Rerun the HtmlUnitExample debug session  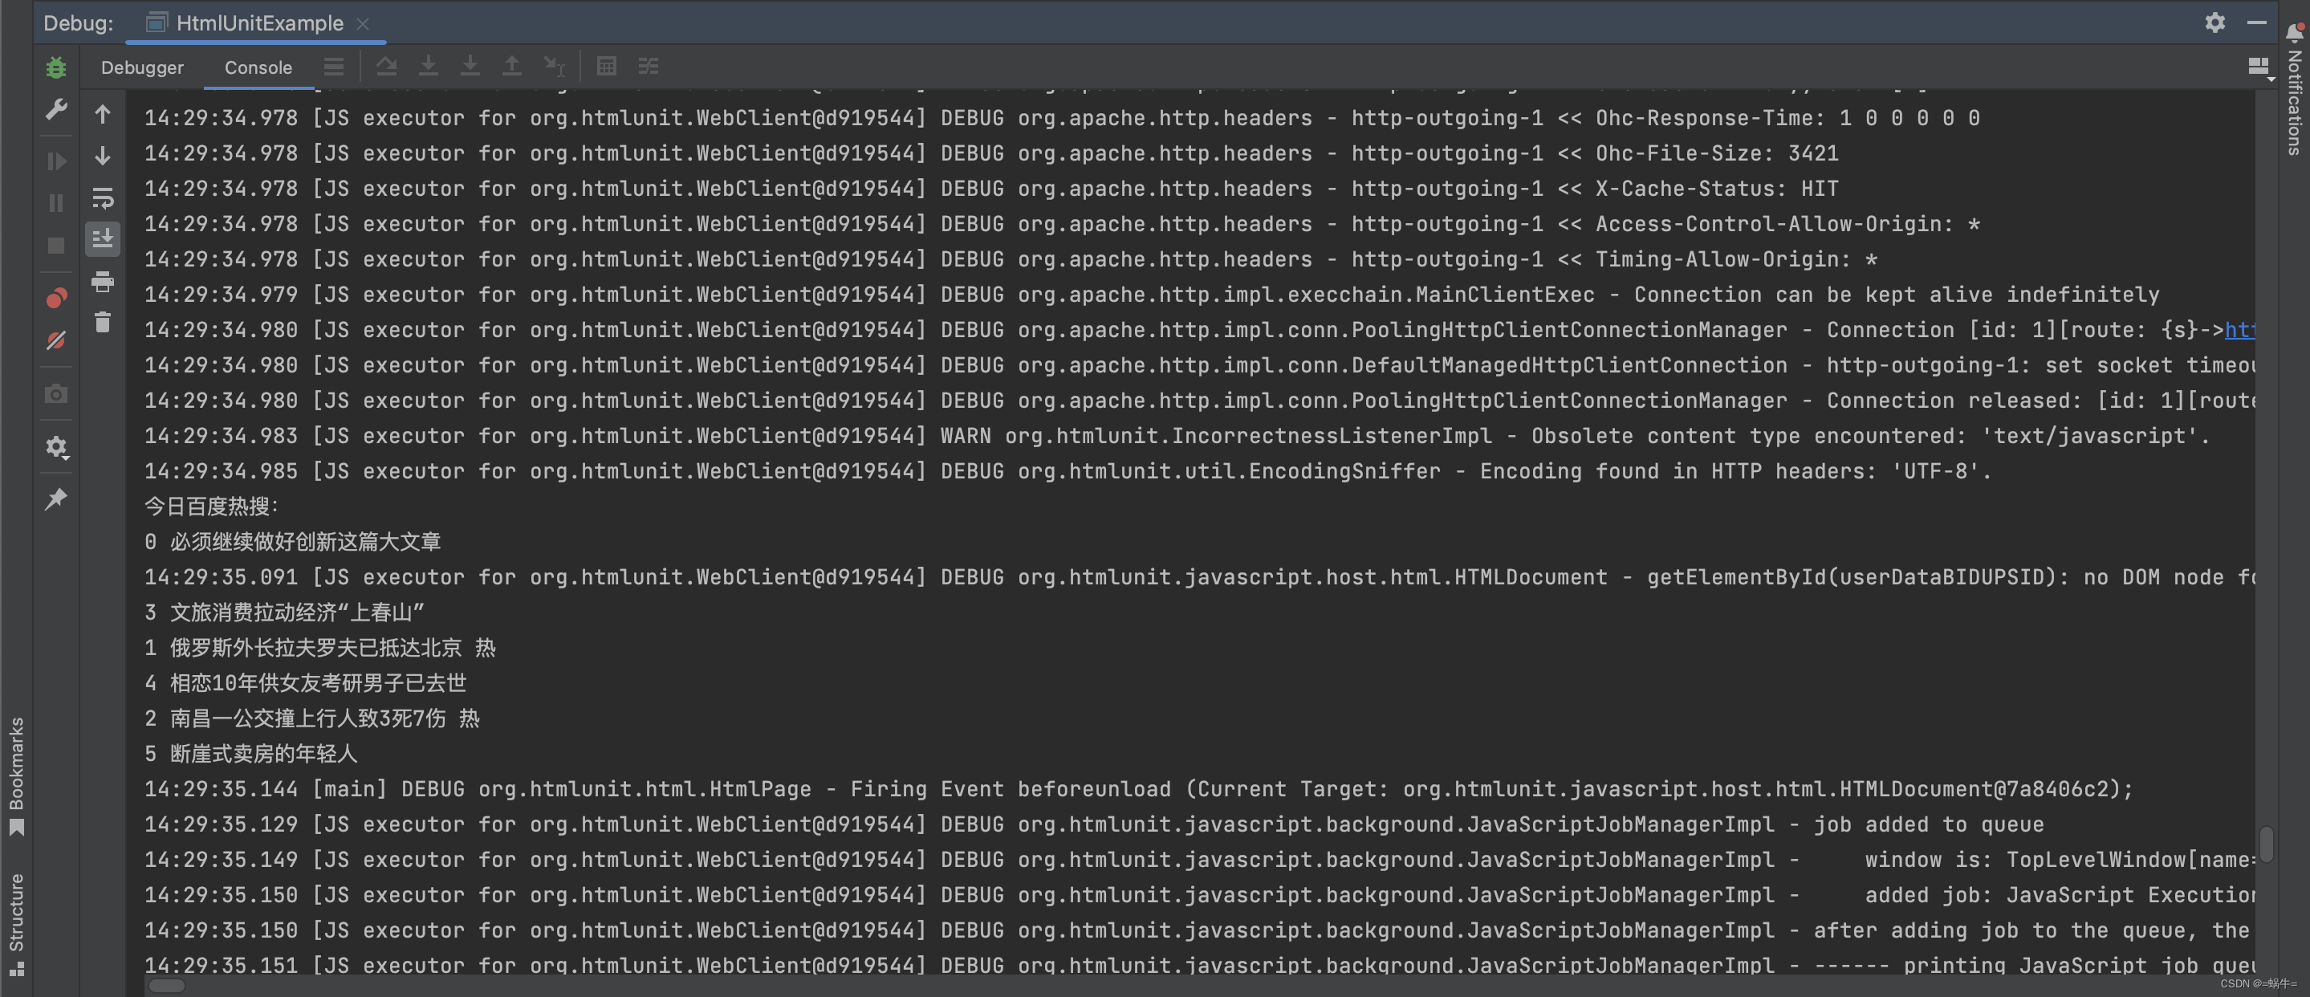pos(55,67)
